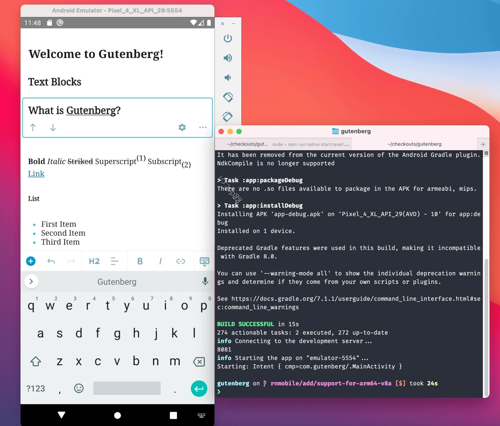Tap the blue plus button to add a block

coord(31,261)
